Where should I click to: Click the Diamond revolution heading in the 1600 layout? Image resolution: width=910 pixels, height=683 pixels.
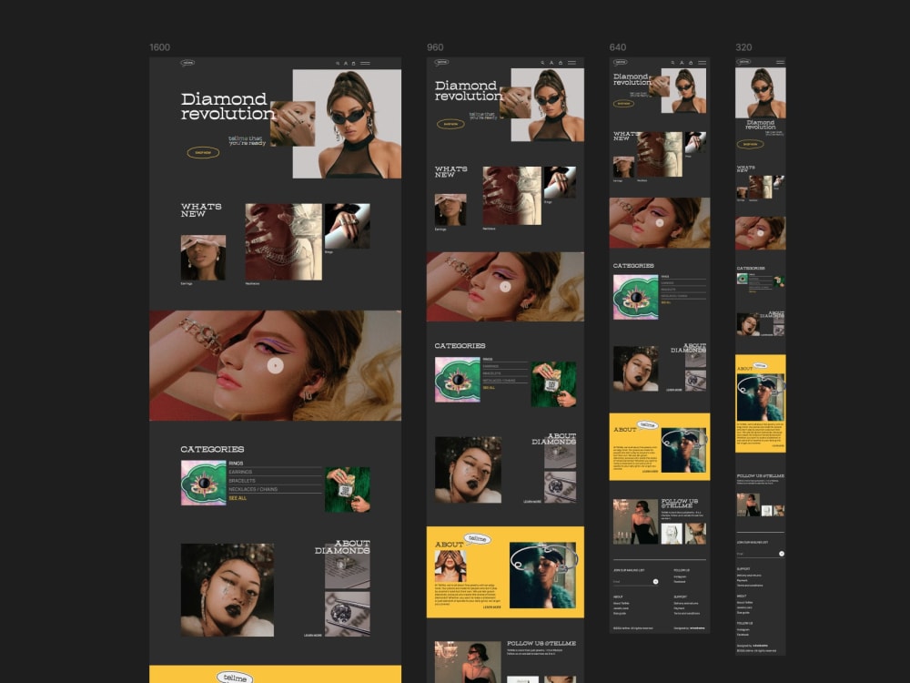227,107
